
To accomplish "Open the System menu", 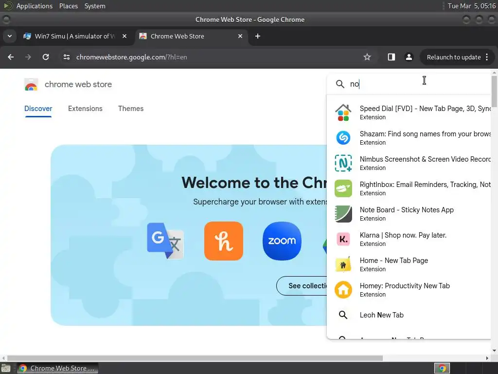I will point(95,6).
